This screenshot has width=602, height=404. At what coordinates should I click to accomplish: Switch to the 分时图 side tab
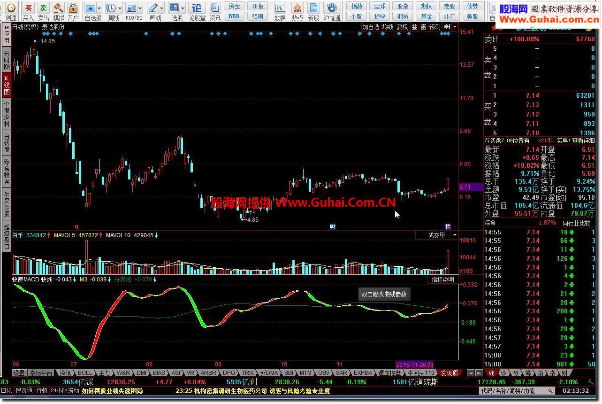point(7,61)
